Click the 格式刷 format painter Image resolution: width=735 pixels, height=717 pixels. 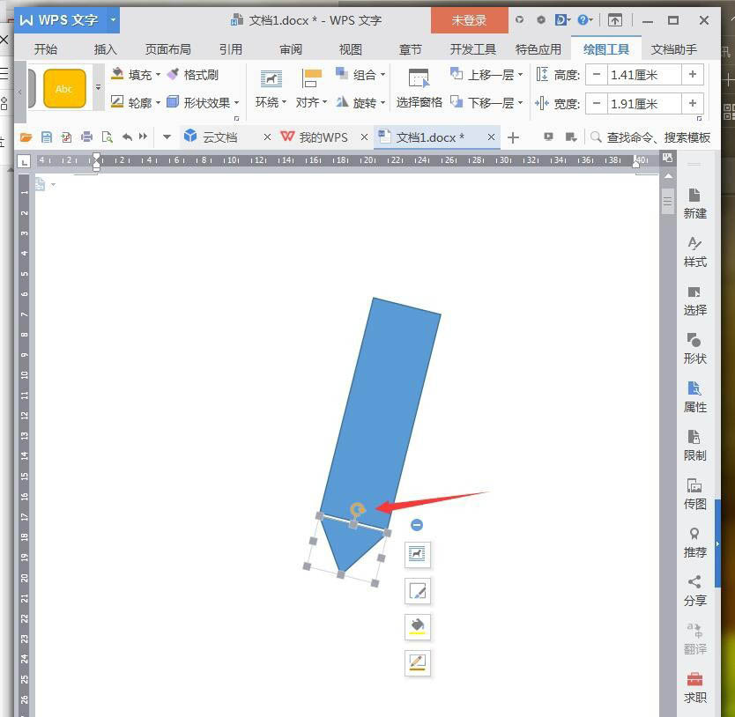pyautogui.click(x=193, y=75)
